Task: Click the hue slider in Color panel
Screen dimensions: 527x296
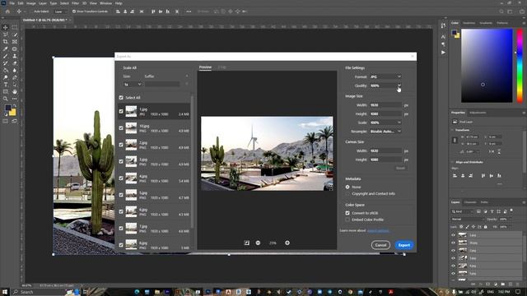Action: 520,66
